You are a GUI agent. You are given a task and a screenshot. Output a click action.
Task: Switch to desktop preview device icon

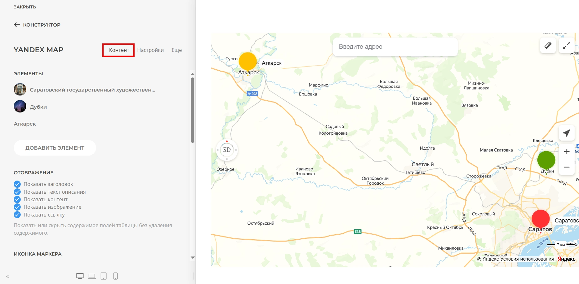click(80, 276)
